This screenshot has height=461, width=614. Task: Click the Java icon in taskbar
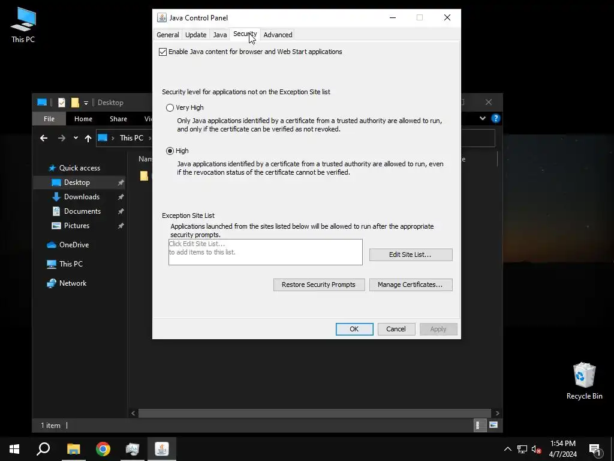click(x=162, y=449)
